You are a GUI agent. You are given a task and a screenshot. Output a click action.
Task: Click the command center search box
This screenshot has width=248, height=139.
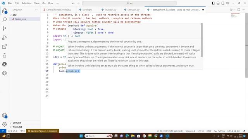pyautogui.click(x=129, y=3)
